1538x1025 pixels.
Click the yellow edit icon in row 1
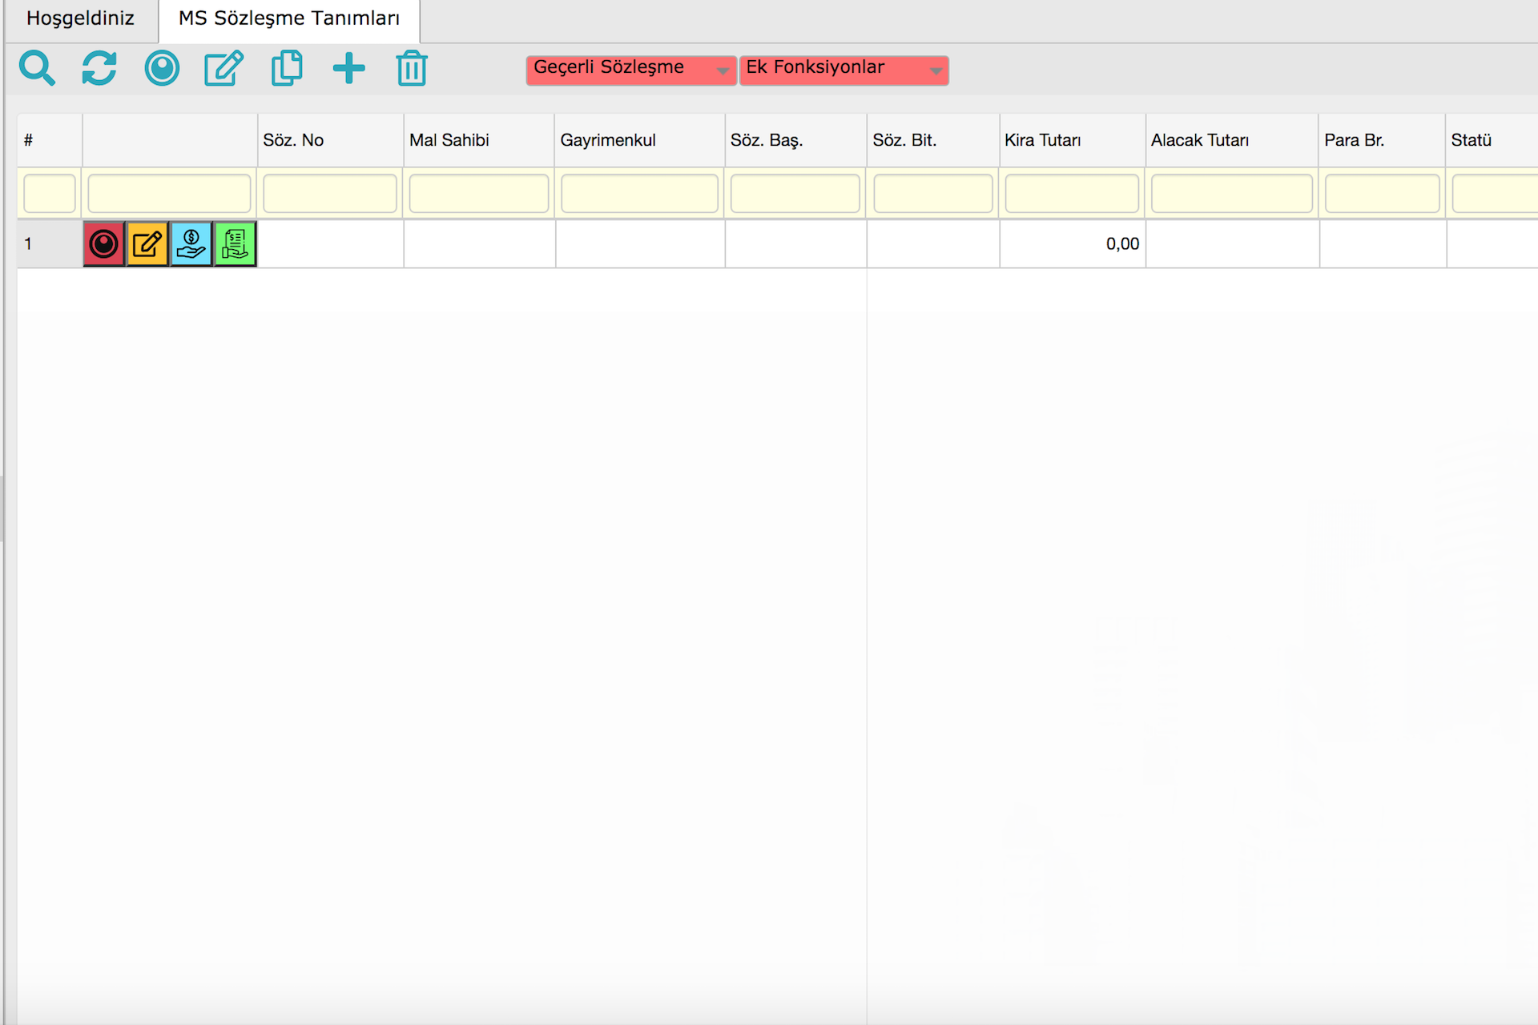tap(147, 244)
